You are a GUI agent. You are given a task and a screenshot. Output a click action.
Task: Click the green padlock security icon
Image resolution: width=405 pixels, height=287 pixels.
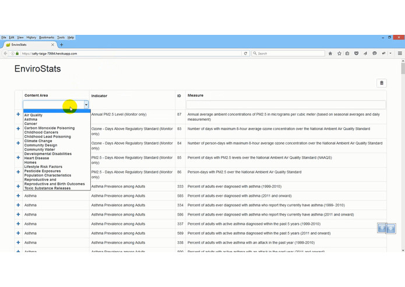pyautogui.click(x=17, y=53)
